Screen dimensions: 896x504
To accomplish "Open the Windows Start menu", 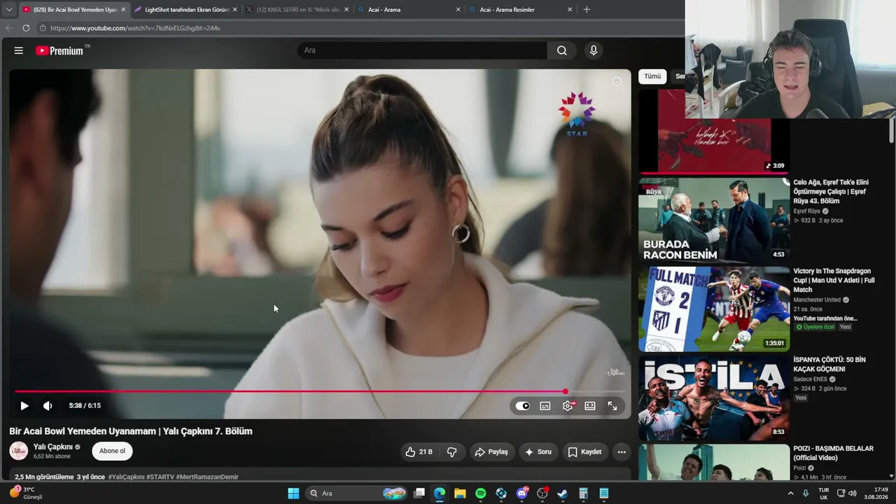I will (293, 493).
